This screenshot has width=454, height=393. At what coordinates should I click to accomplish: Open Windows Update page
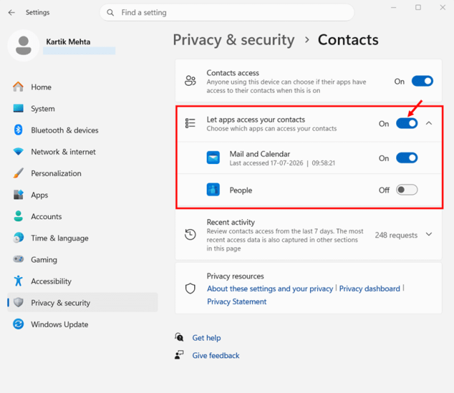(x=82, y=324)
